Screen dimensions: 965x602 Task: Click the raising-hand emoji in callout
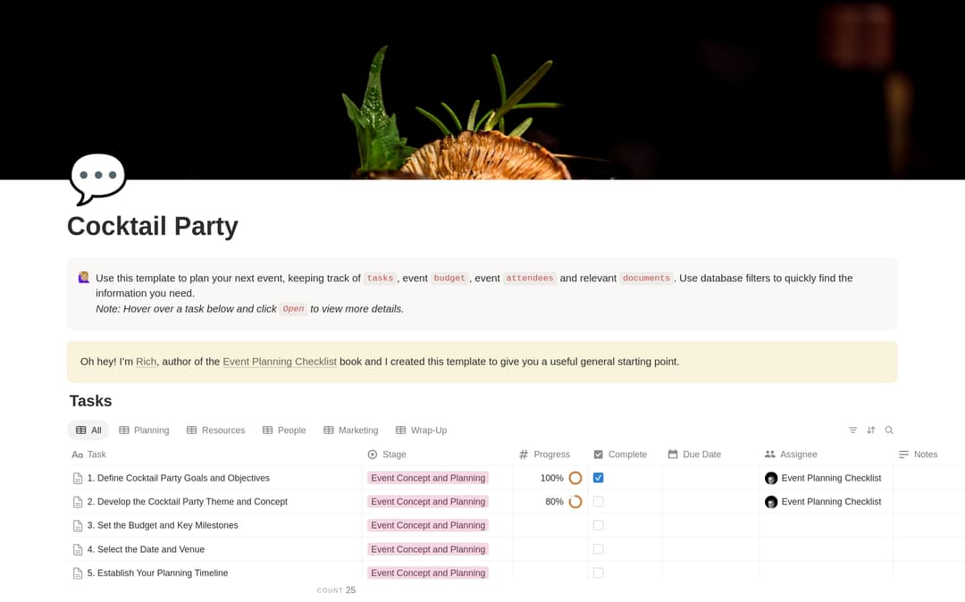click(84, 277)
